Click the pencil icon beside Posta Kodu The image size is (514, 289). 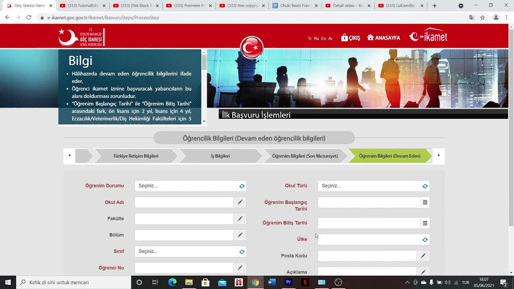pyautogui.click(x=423, y=256)
